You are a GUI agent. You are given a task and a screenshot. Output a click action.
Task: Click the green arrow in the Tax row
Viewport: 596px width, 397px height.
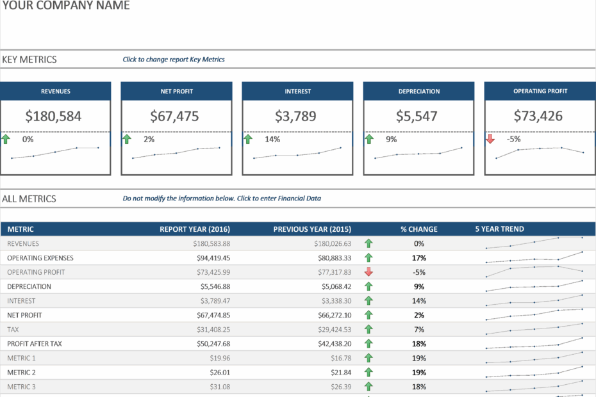click(x=368, y=329)
